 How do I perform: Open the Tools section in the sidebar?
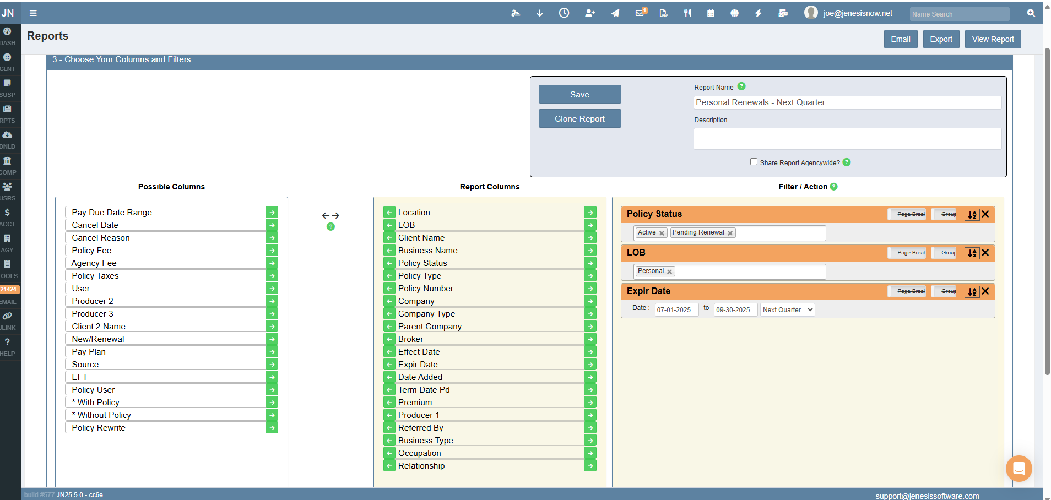click(8, 268)
